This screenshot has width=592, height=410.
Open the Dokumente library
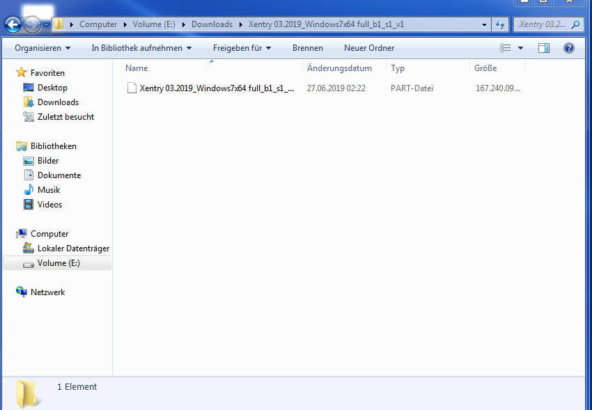(59, 175)
